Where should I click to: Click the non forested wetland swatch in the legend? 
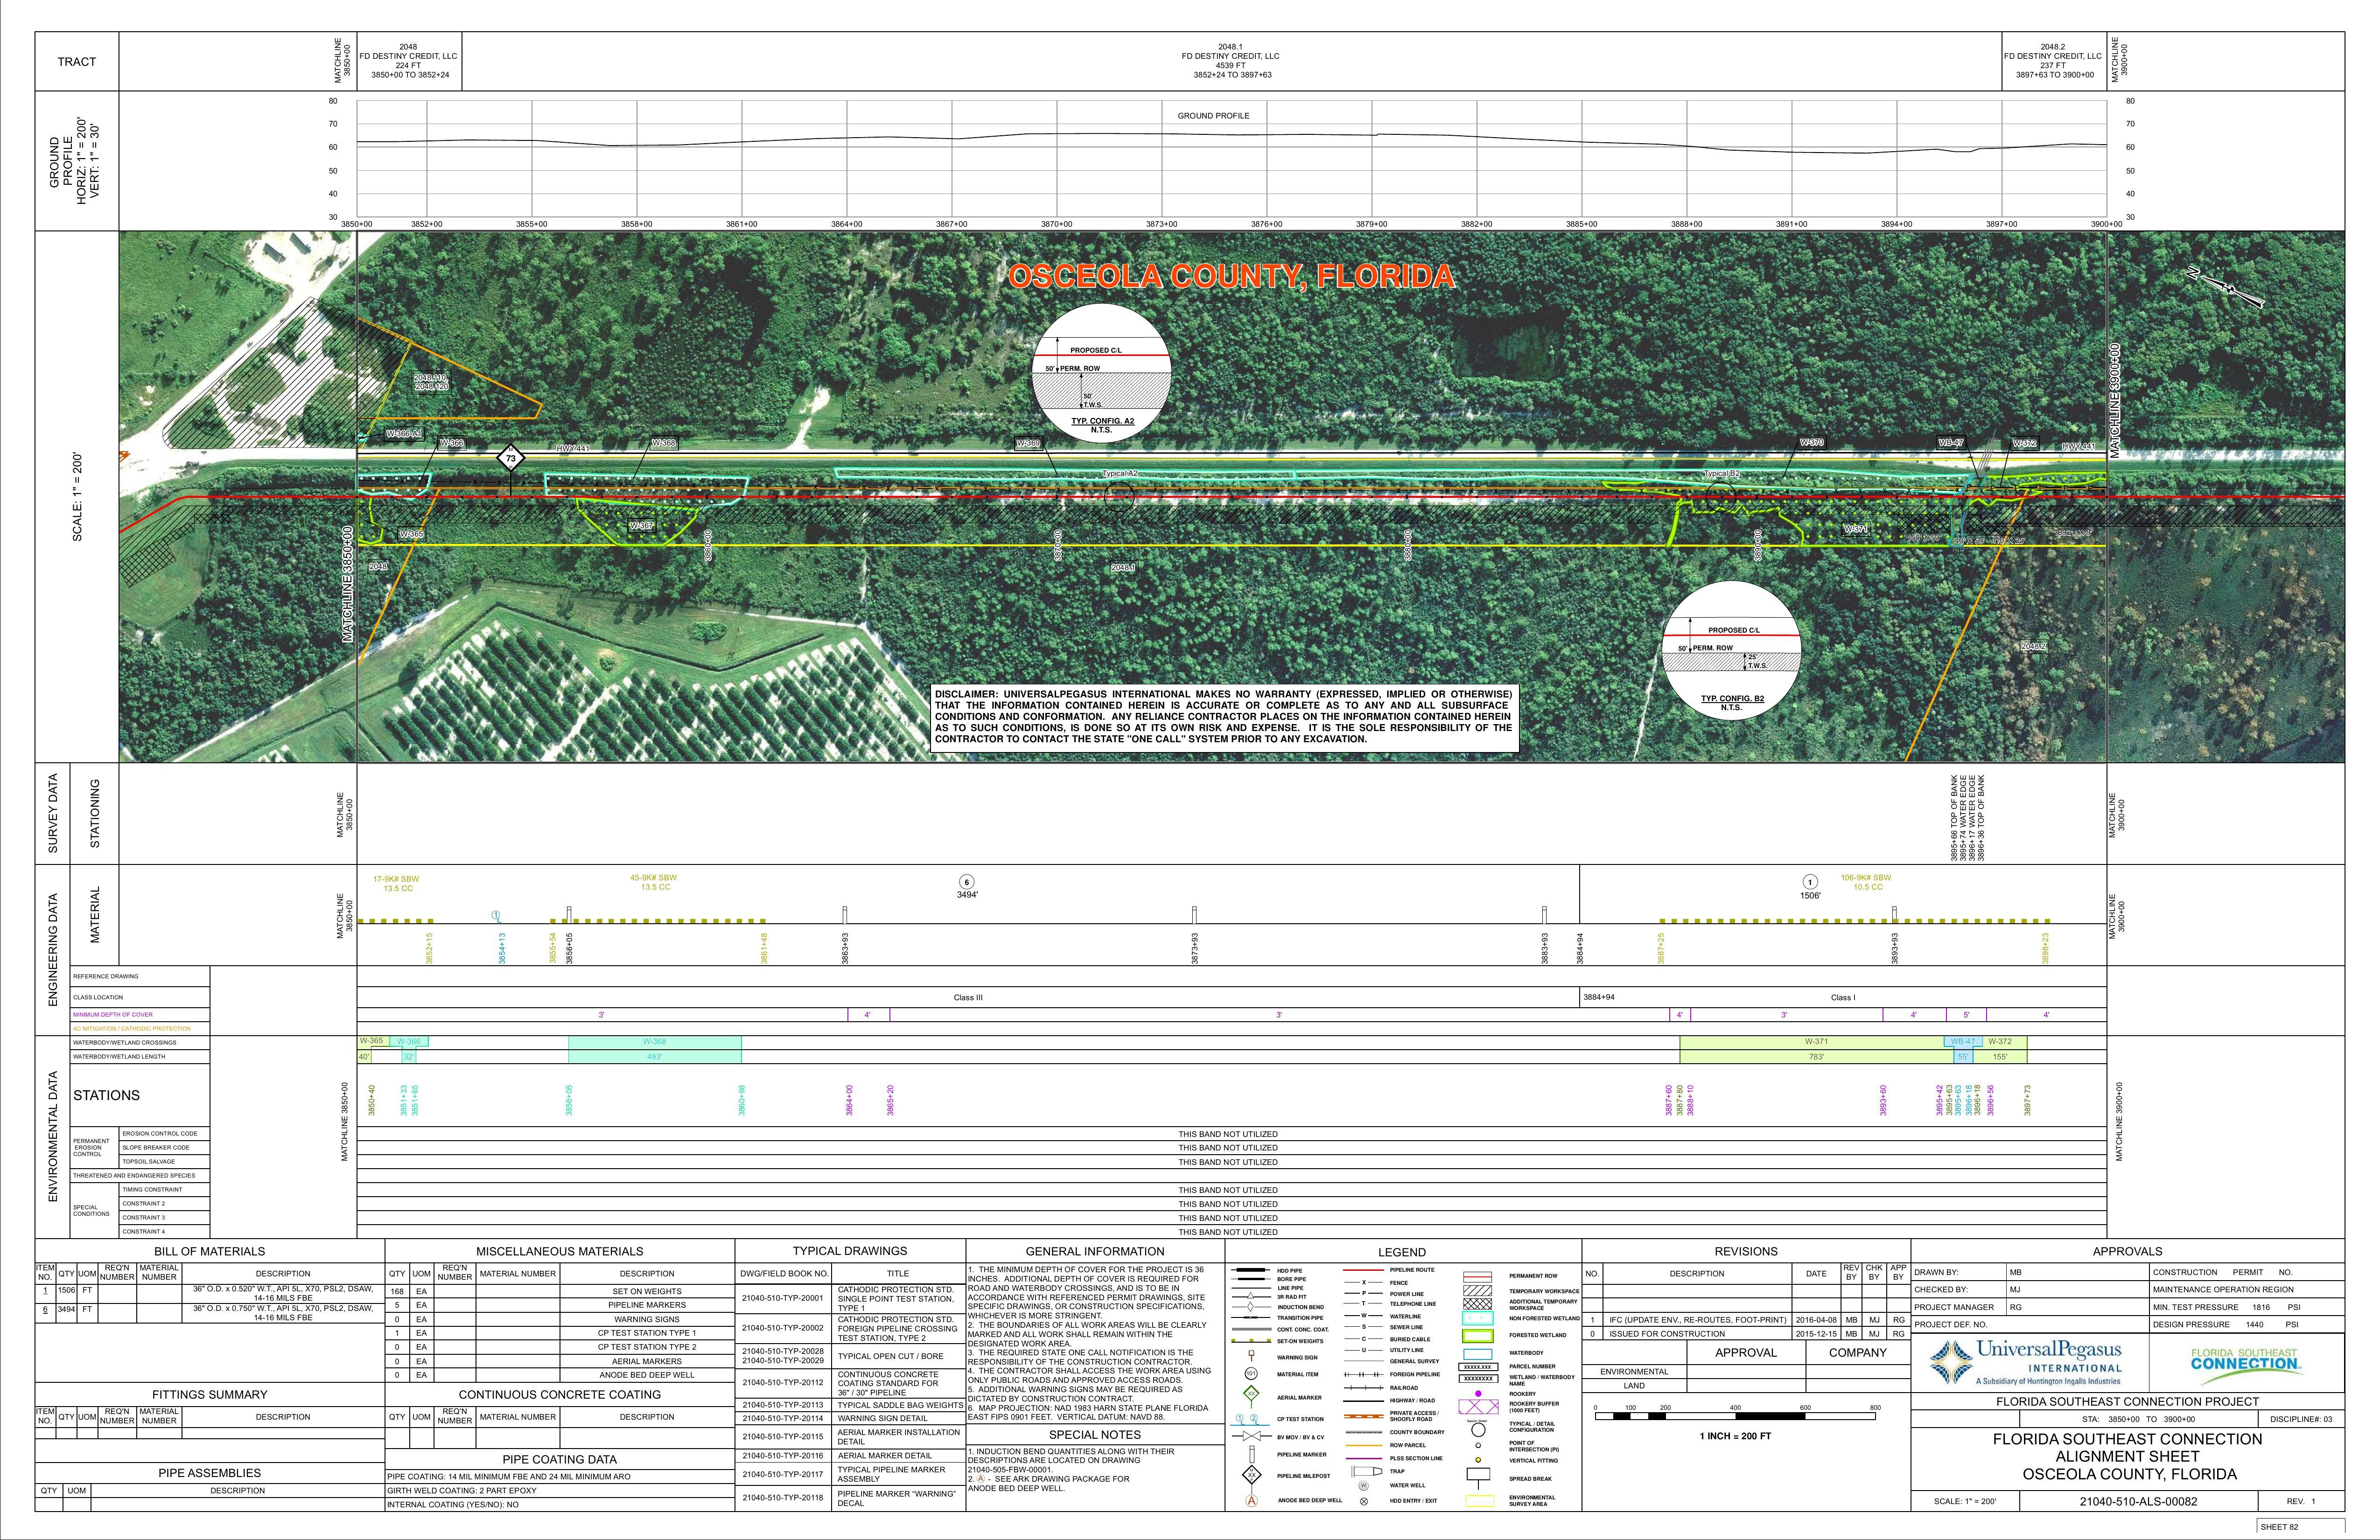(x=1477, y=1319)
